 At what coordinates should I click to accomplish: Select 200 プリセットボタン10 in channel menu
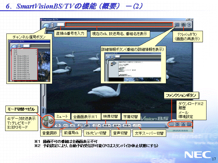(x=25, y=75)
